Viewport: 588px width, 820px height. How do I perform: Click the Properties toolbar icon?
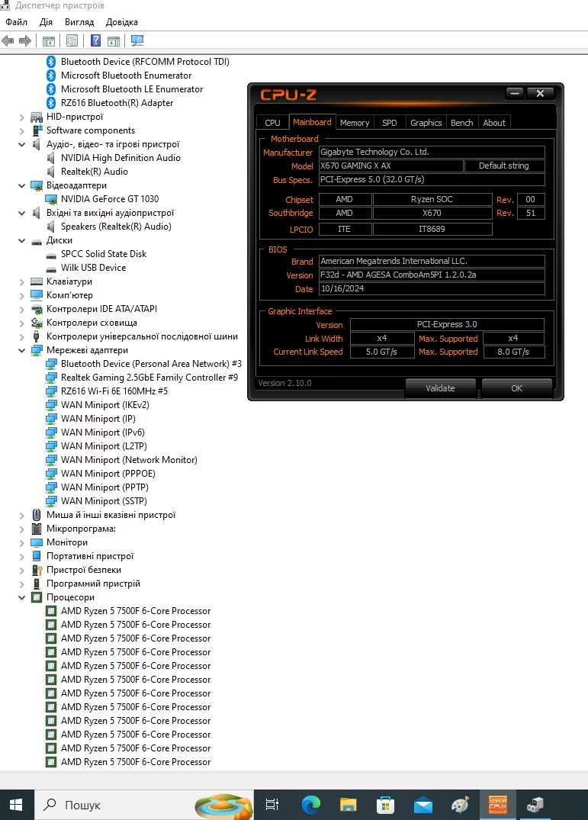tap(72, 40)
